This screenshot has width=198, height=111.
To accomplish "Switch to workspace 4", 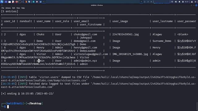I will (x=151, y=2).
